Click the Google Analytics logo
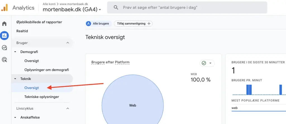This screenshot has width=286, height=124. [x=5, y=8]
